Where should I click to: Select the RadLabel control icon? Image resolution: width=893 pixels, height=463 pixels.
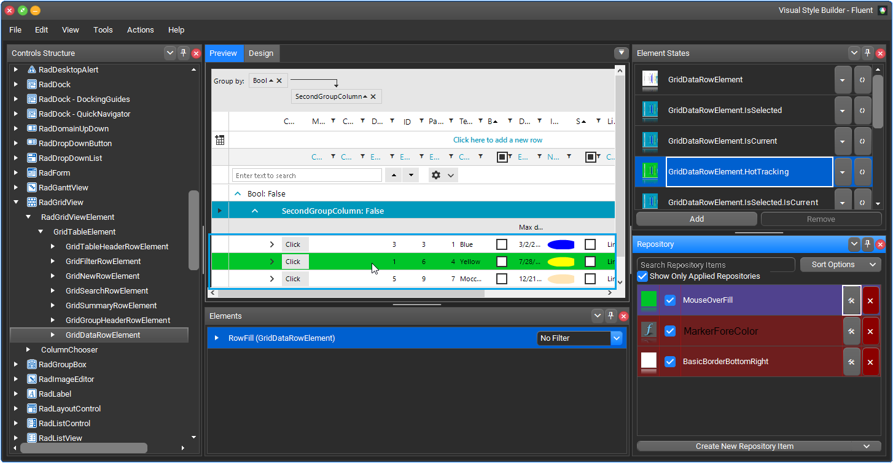tap(32, 394)
